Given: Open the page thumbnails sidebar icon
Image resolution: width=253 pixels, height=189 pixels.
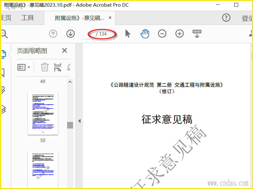Looking at the screenshot, I should 4,54.
